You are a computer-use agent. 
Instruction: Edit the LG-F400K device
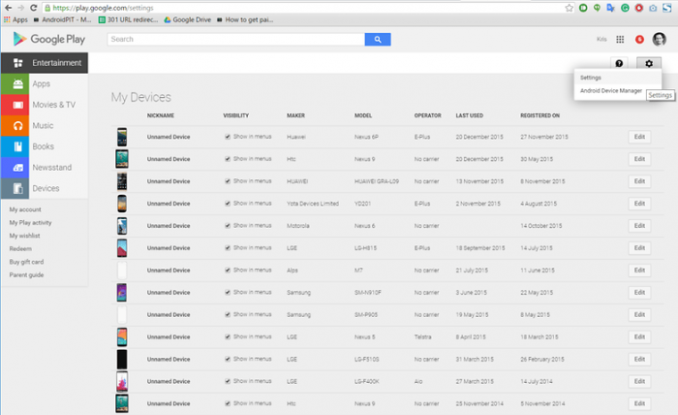click(639, 381)
